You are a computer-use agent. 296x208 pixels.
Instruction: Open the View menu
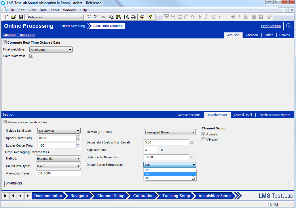point(32,10)
